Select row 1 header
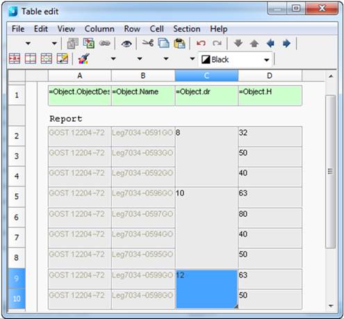344x319 pixels. [17, 95]
